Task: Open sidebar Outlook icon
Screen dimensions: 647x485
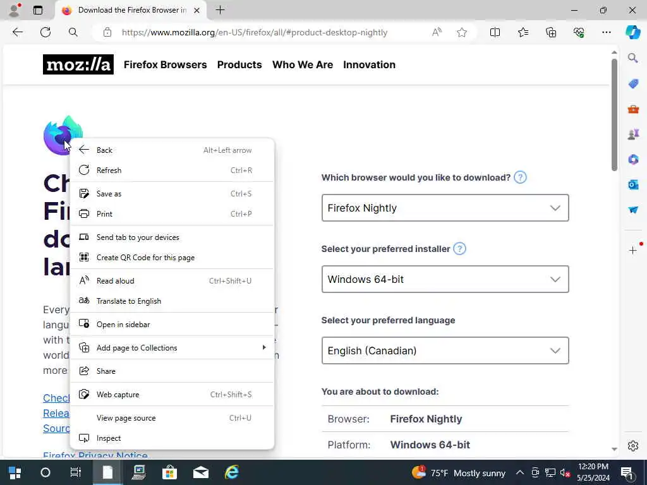Action: coord(633,184)
